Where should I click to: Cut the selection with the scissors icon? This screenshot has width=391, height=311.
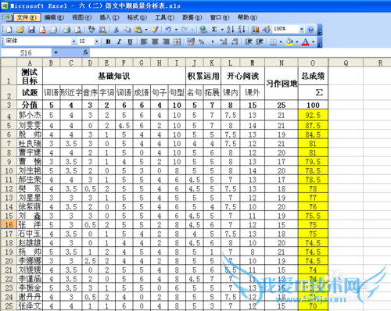point(117,30)
